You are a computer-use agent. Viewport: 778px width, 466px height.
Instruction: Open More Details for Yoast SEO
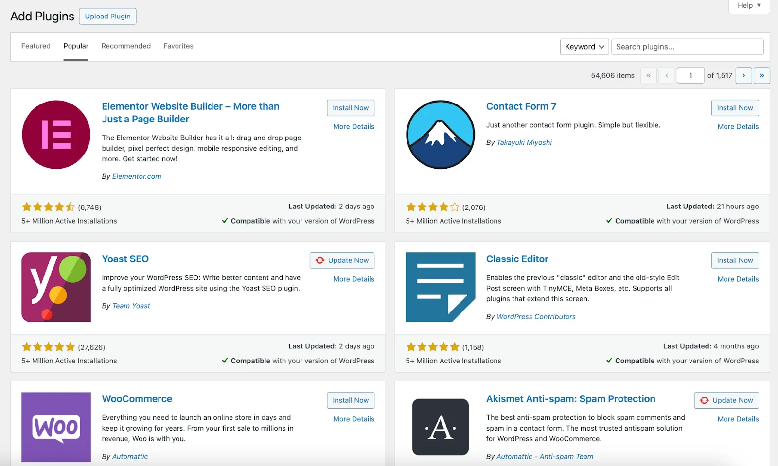[x=354, y=279]
